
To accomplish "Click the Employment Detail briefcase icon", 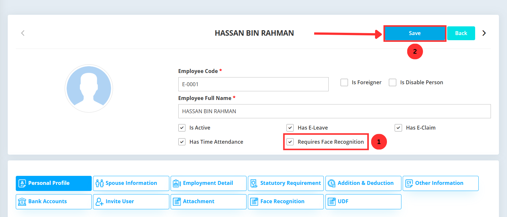I will pyautogui.click(x=177, y=183).
